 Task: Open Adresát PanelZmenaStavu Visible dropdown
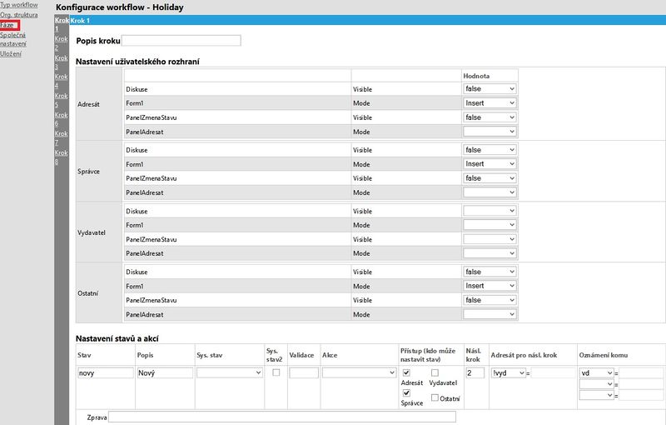490,117
